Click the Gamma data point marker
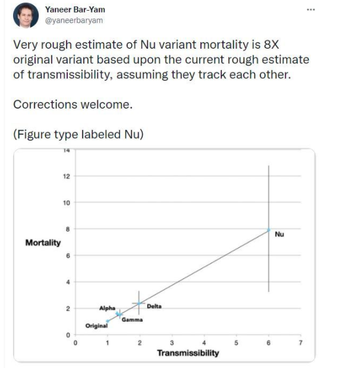Image resolution: width=343 pixels, height=368 pixels. [x=120, y=315]
